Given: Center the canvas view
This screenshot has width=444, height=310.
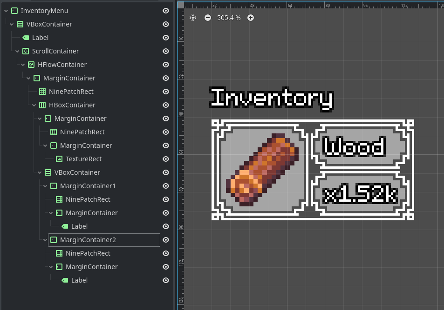Looking at the screenshot, I should pyautogui.click(x=193, y=18).
